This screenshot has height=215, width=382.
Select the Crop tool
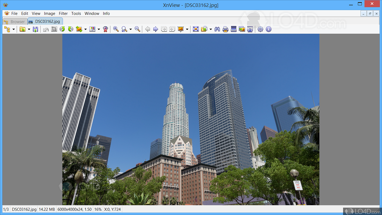coord(54,29)
